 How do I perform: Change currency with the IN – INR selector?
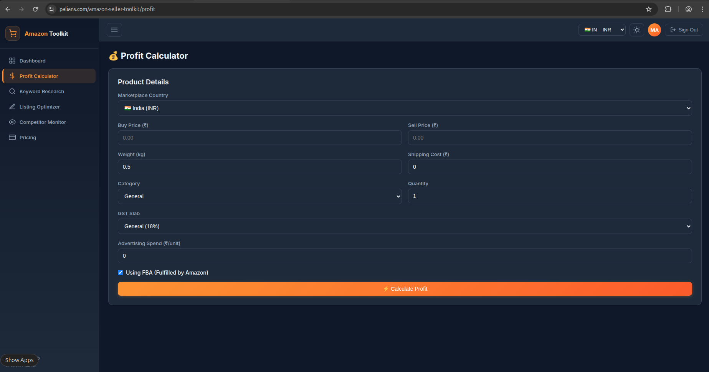coord(602,30)
